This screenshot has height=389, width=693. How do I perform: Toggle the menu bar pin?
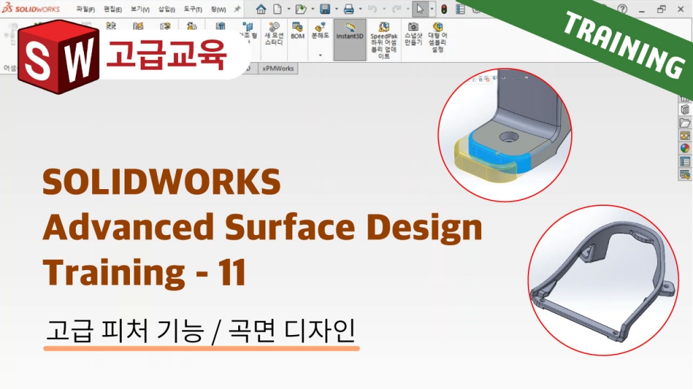[238, 9]
